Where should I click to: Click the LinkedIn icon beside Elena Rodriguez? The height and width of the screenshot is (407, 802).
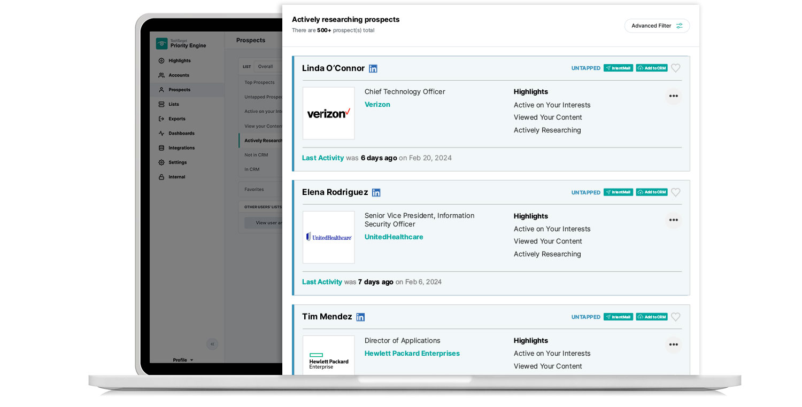(x=376, y=193)
